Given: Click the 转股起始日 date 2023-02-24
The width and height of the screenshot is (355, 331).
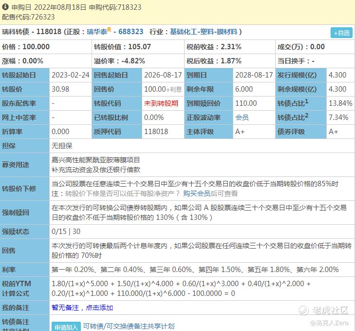Looking at the screenshot, I should pyautogui.click(x=71, y=75).
